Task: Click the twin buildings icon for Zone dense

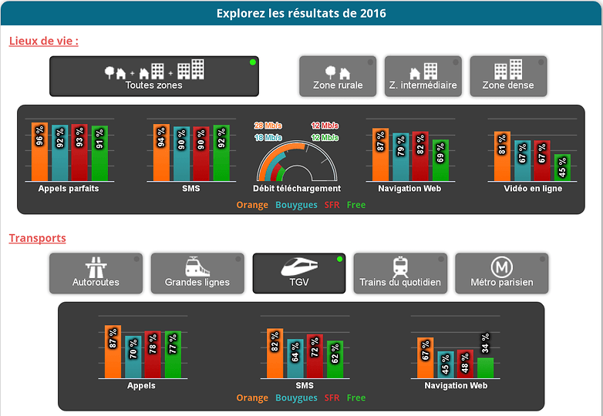Action: 508,69
